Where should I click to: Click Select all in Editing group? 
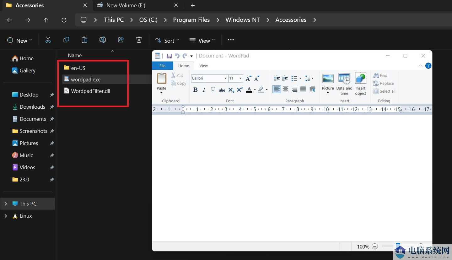(385, 91)
